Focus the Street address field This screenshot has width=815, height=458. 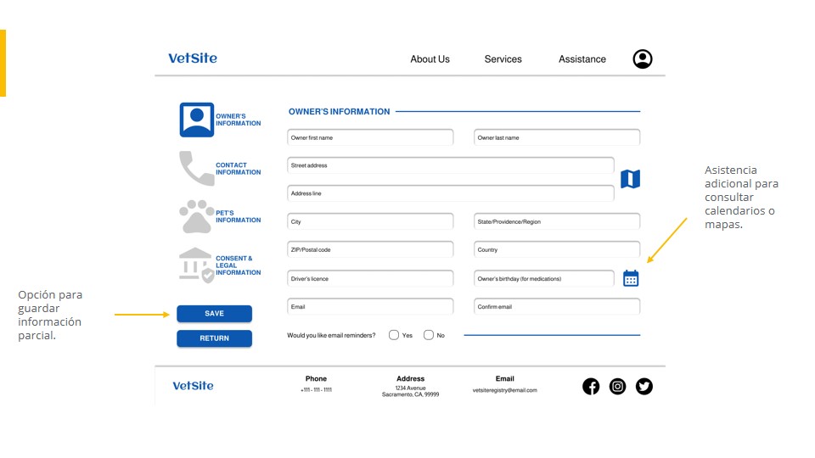[451, 165]
